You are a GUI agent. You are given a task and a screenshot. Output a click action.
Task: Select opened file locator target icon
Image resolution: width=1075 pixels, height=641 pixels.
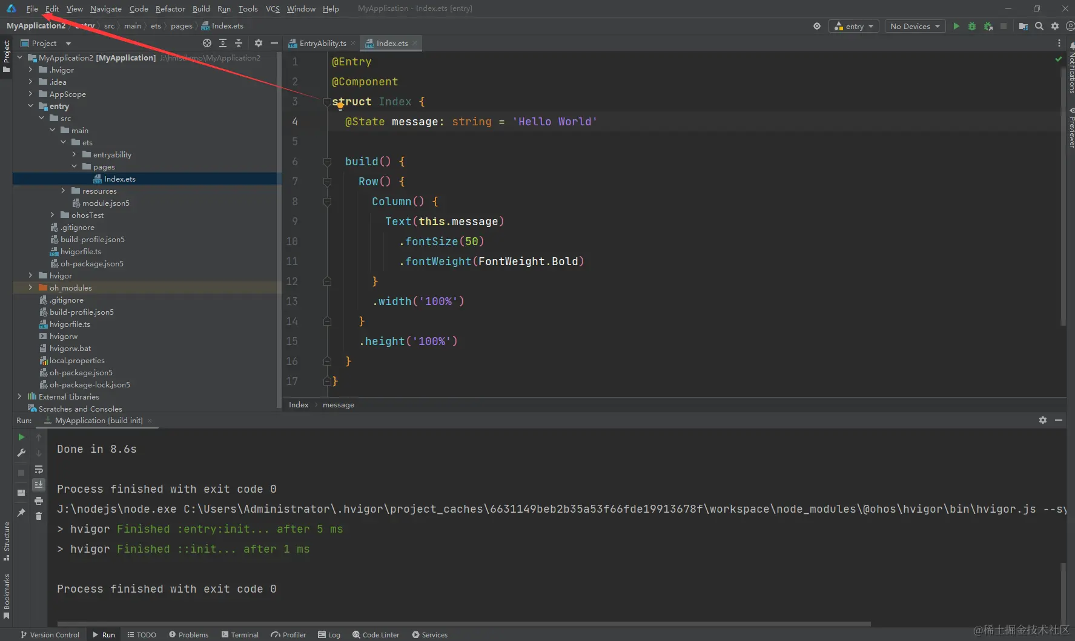207,43
